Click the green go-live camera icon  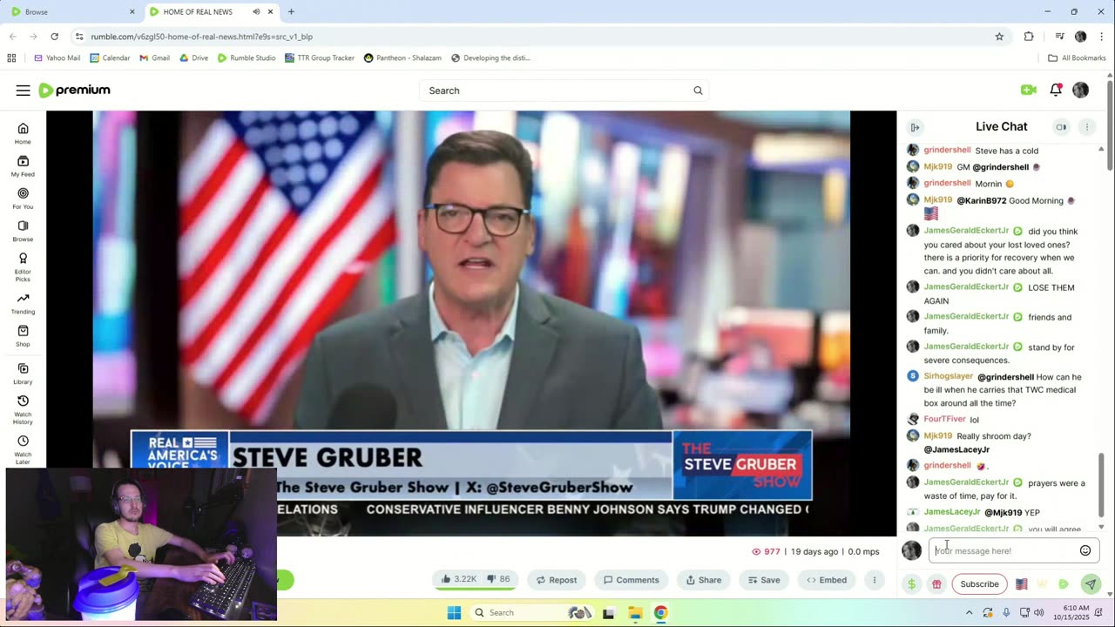point(1029,90)
